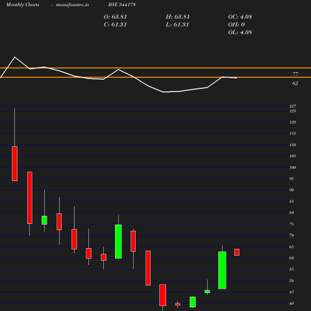Click the price axis label 70

[292, 235]
